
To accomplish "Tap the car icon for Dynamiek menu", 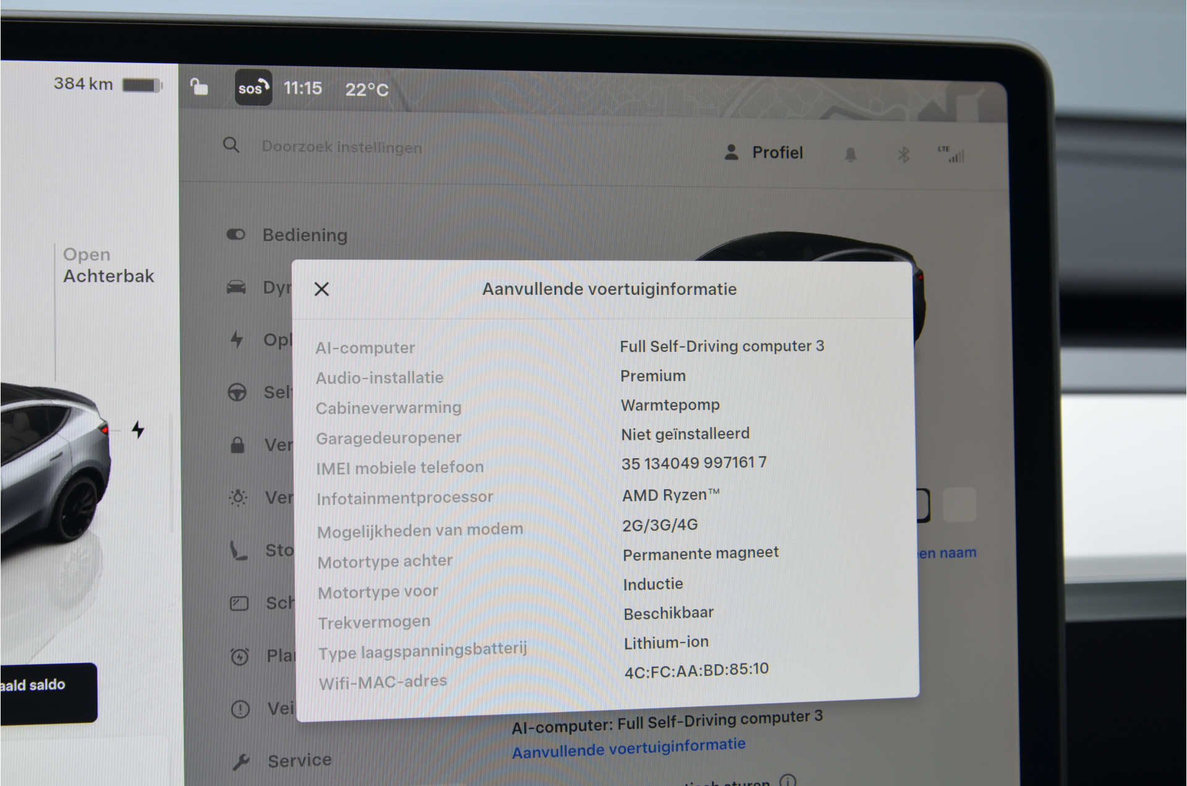I will [236, 287].
